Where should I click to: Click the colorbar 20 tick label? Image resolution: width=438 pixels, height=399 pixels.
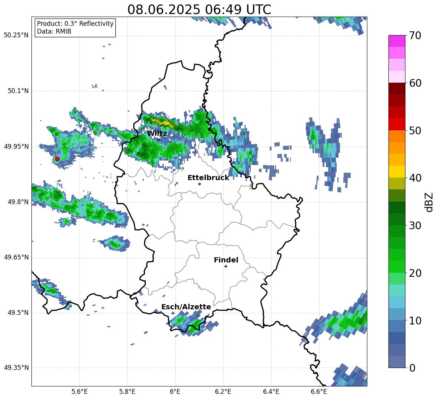(415, 273)
